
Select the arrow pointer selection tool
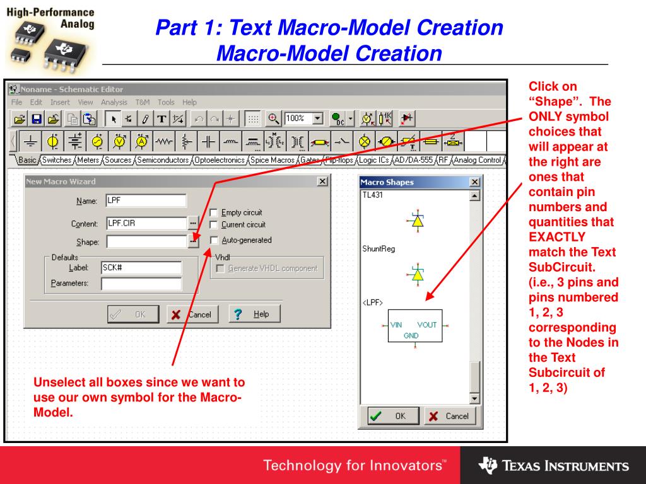pyautogui.click(x=113, y=119)
